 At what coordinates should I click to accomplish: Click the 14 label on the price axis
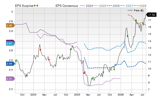coord(150,41)
